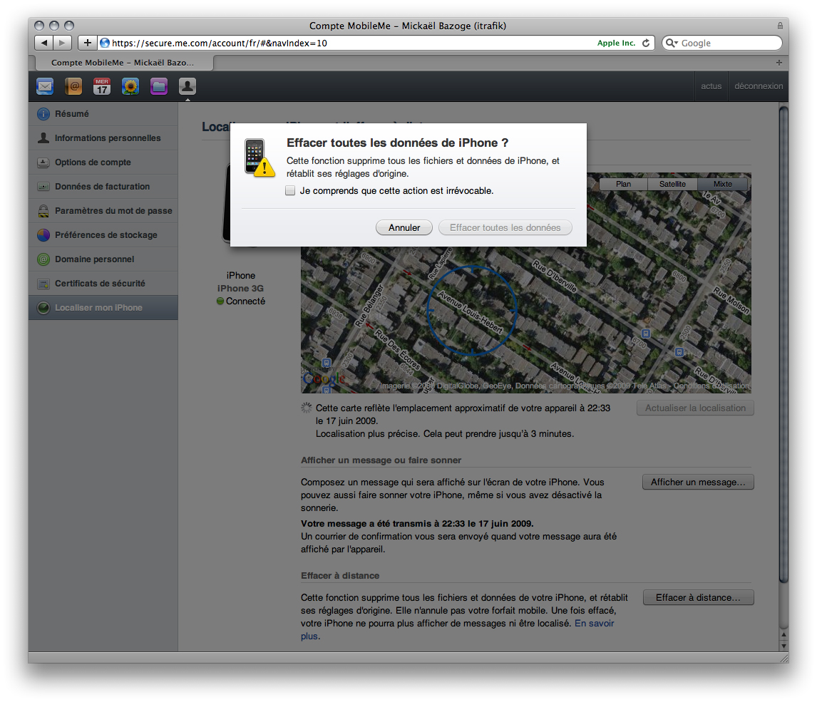Add bookmark with the plus button
The image size is (817, 702).
88,43
